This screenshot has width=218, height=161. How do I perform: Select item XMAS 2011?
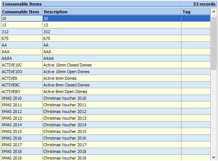pos(22,105)
